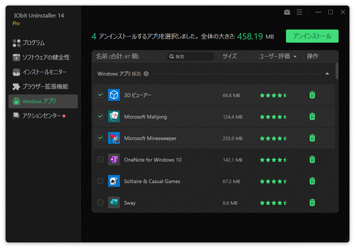This screenshot has height=248, width=355.
Task: Click the Microsoft Minesweeper flag icon
Action: tap(114, 138)
